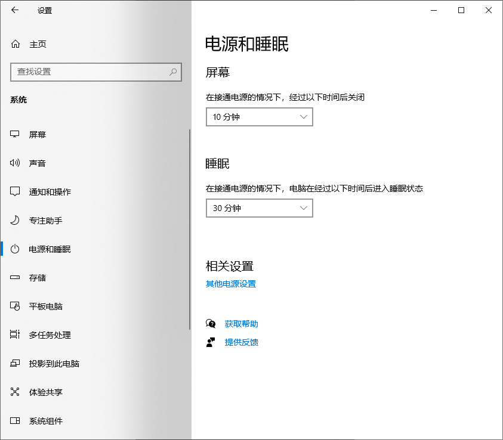Open the sleep timeout dropdown showing 30 分钟
Viewport: 503px width, 440px height.
[x=259, y=208]
